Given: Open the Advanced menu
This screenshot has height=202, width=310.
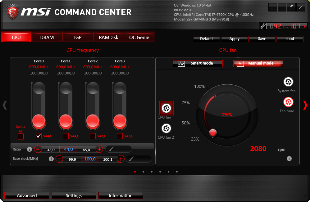Looking at the screenshot, I should pyautogui.click(x=27, y=195).
